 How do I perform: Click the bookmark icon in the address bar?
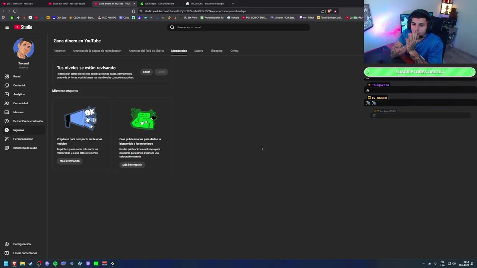coord(133,11)
